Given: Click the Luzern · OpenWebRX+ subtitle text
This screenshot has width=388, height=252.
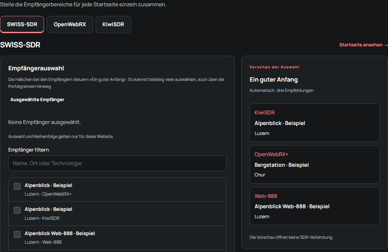Looking at the screenshot, I should [48, 194].
